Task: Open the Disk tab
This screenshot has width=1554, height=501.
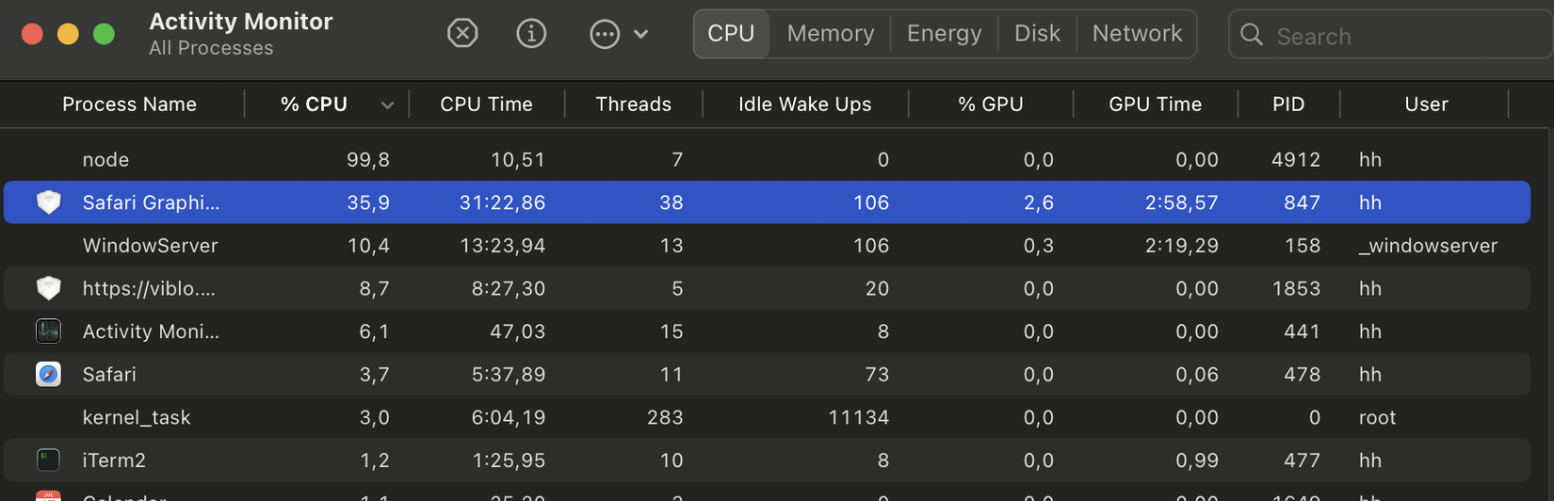Action: 1037,34
